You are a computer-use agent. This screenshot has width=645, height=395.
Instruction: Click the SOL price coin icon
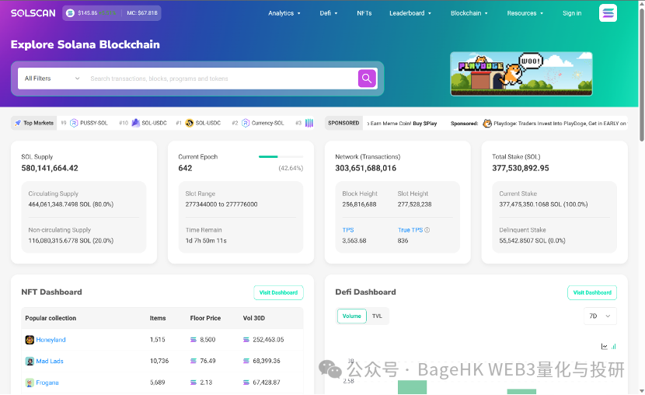(71, 13)
